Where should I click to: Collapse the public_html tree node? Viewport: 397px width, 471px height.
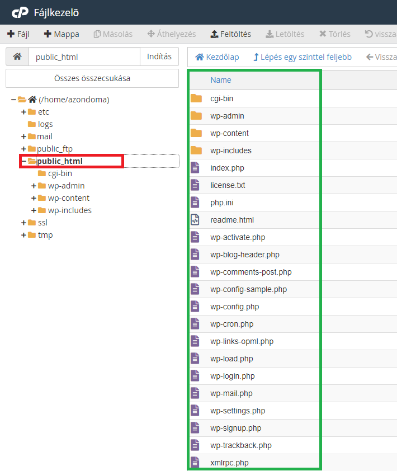pos(23,161)
